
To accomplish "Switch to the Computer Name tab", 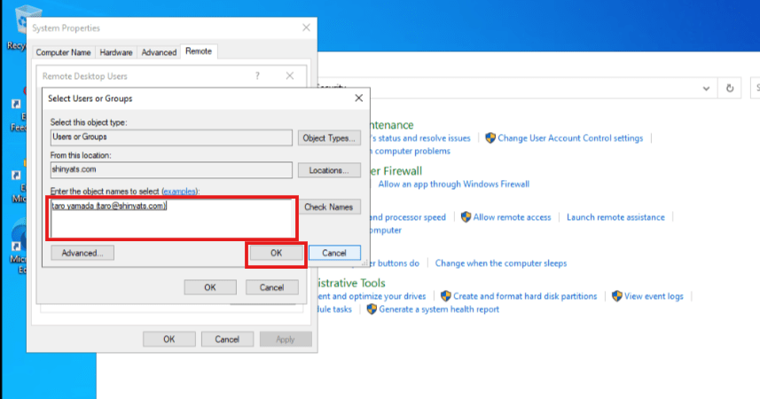I will [63, 52].
